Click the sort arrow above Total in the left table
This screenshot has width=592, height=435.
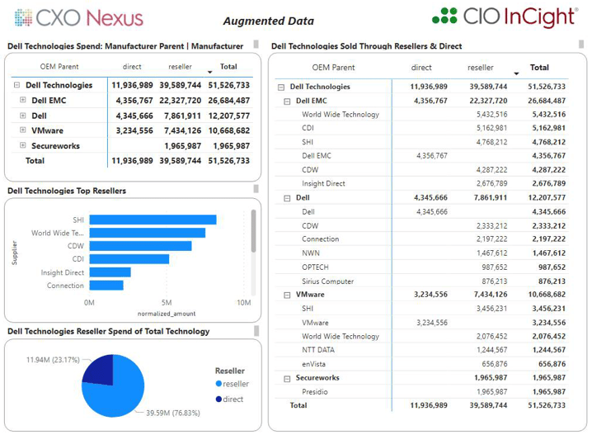tap(210, 73)
